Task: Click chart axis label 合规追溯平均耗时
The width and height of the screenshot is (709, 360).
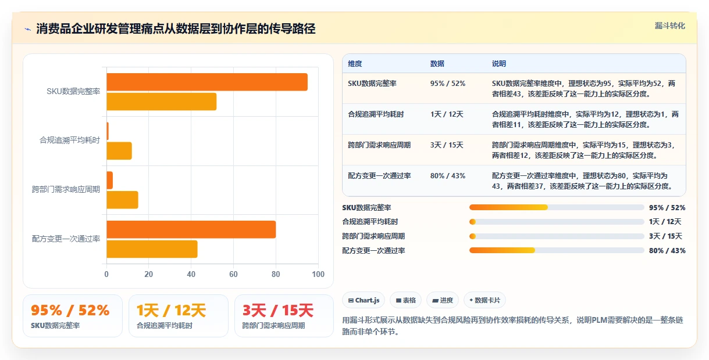Action: (x=70, y=141)
